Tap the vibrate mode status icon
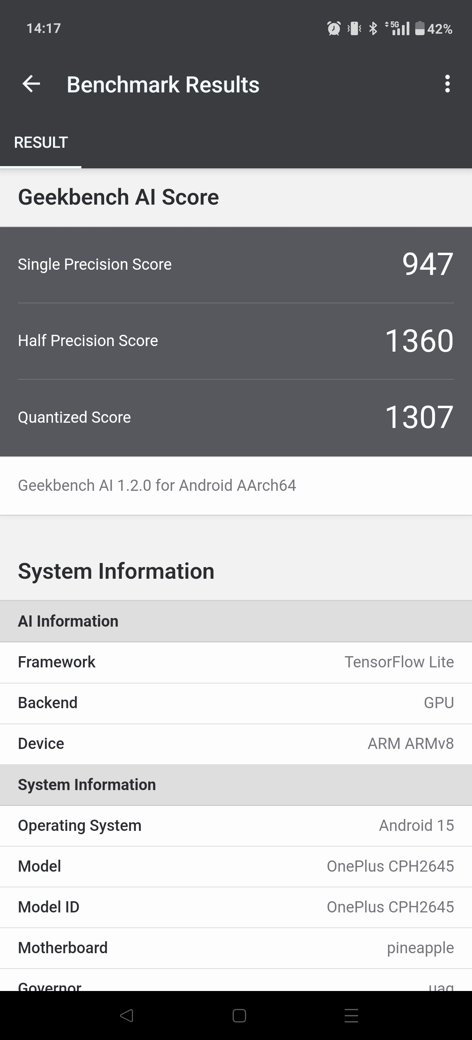Image resolution: width=472 pixels, height=1040 pixels. [354, 29]
